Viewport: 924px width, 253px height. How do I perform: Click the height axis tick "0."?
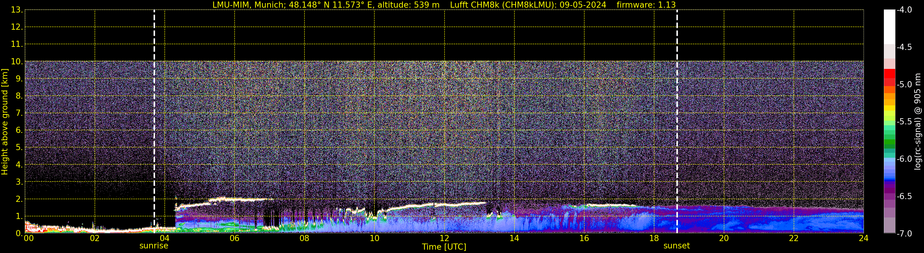pyautogui.click(x=19, y=233)
